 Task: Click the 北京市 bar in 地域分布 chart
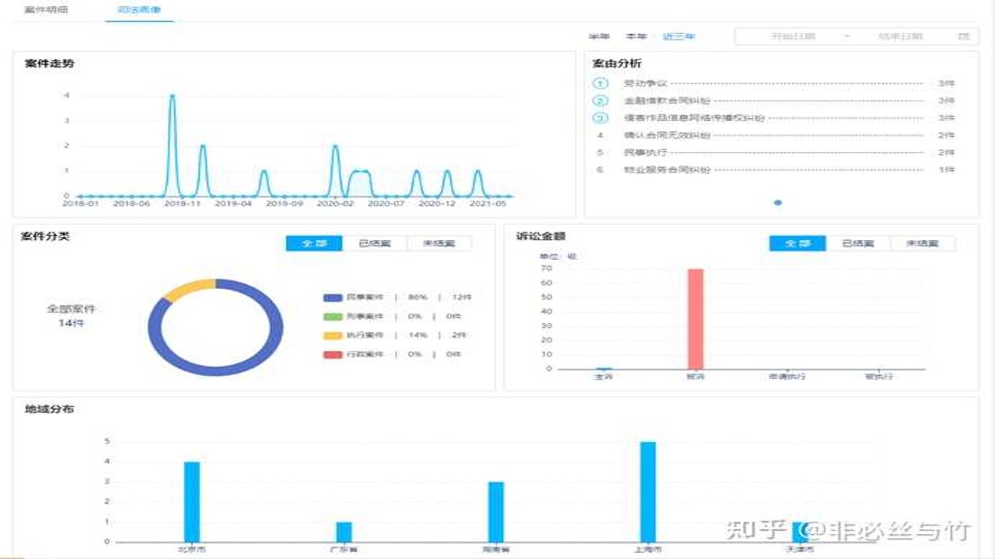click(192, 502)
